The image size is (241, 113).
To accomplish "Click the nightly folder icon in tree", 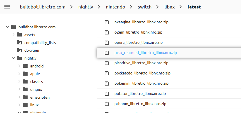I will pos(19,58).
